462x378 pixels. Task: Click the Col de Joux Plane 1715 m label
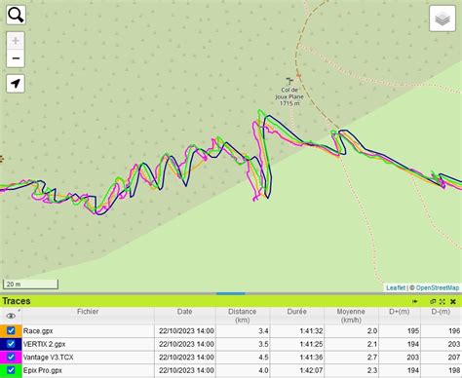[x=289, y=96]
